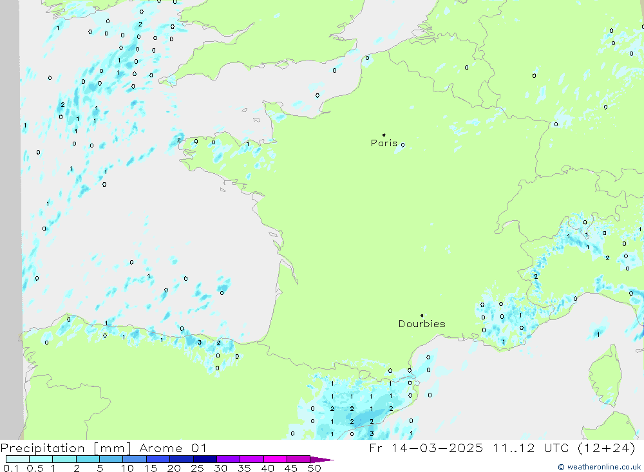Click the legend value label 20

[173, 468]
